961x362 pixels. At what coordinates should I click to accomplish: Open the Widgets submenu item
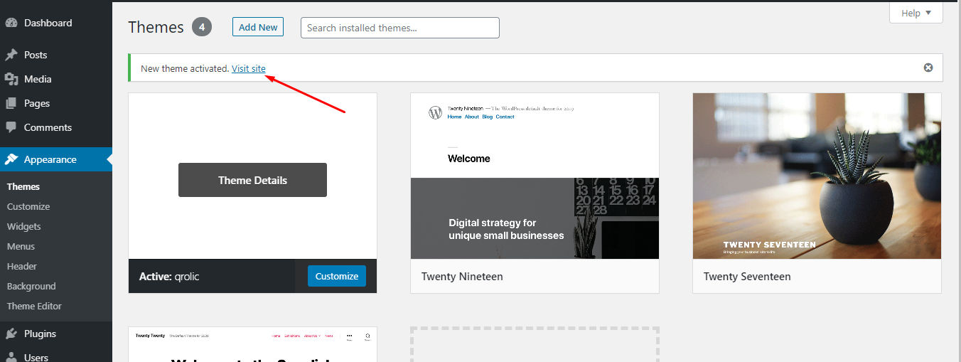point(24,226)
